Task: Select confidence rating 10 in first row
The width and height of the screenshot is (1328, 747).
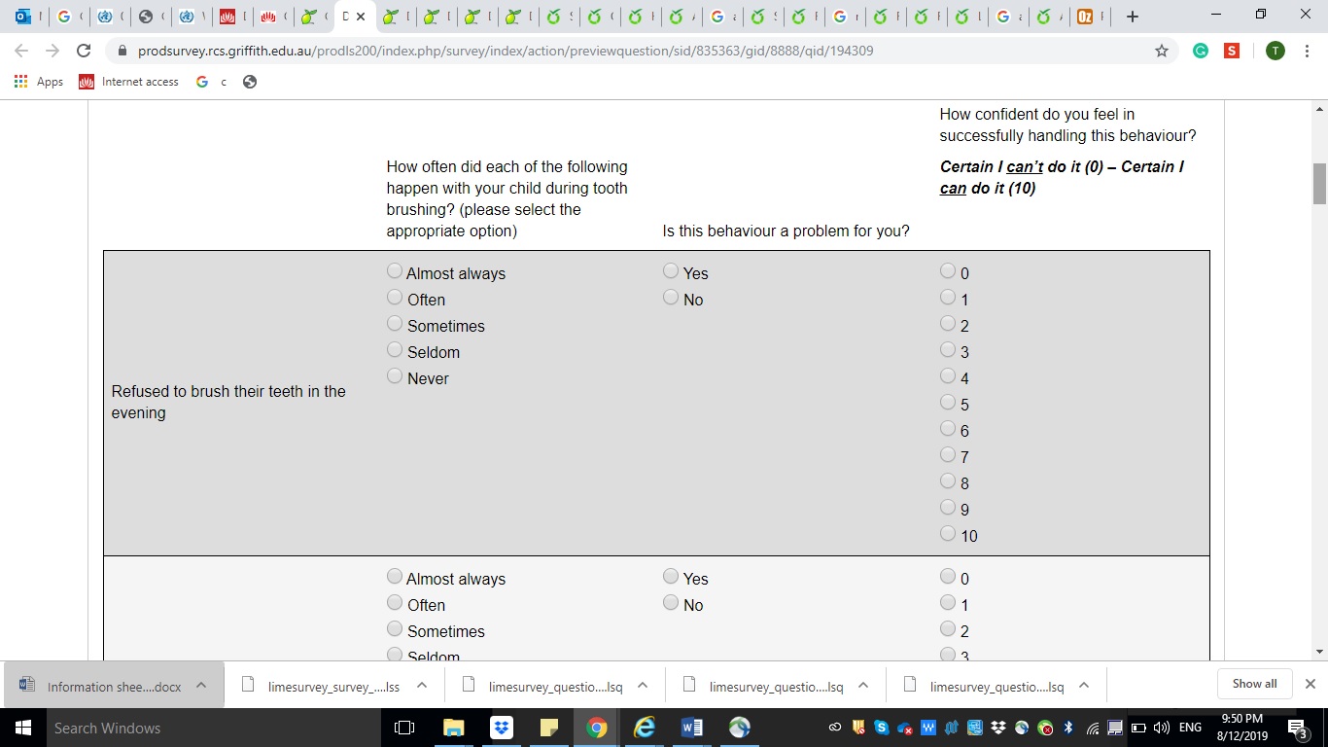Action: tap(948, 534)
